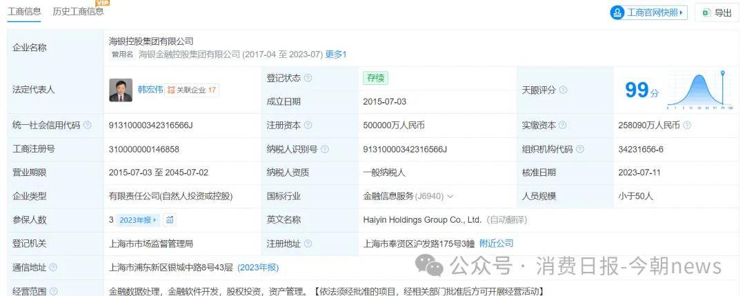Viewport: 745px width, 296px height.
Task: Click help icon beside 组织机构代码
Action: [580, 149]
